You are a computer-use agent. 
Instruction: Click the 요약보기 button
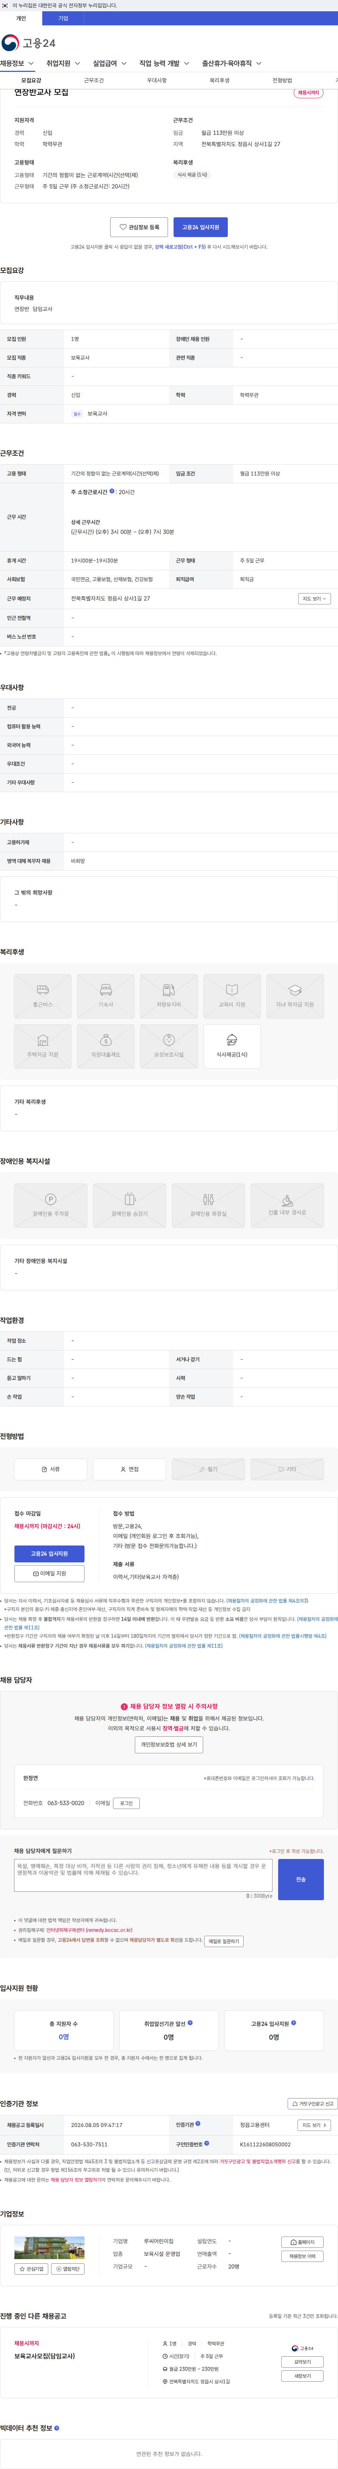302,2362
